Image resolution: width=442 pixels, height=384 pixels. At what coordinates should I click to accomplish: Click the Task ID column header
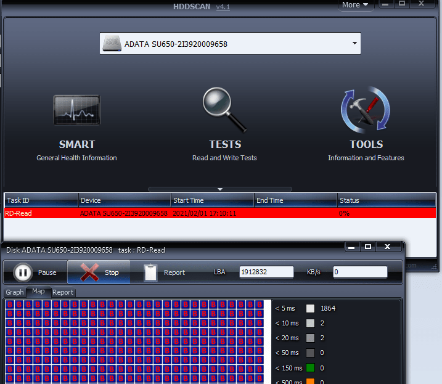tap(41, 200)
